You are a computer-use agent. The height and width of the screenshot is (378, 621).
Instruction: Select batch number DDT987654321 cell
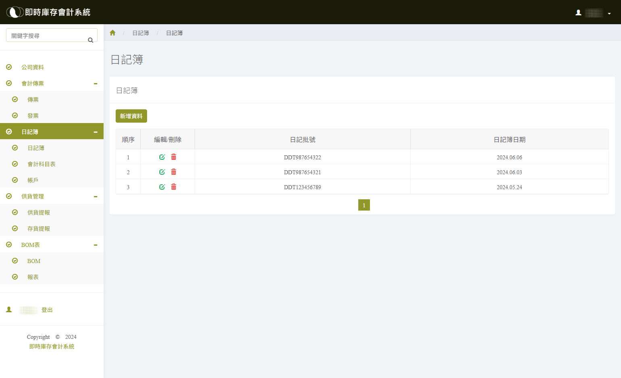[303, 172]
